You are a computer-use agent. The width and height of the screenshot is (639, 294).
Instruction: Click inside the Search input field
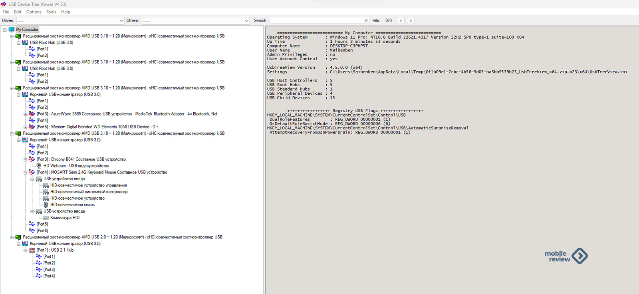pyautogui.click(x=316, y=20)
